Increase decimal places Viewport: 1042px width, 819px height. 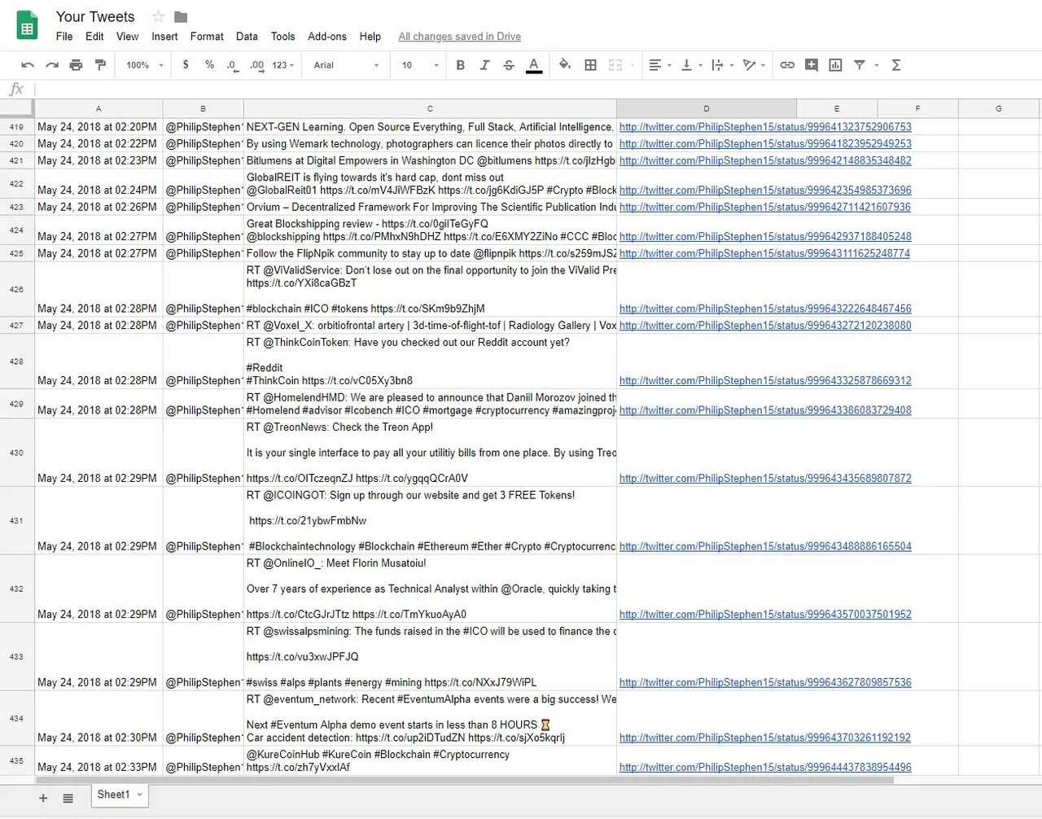coord(257,65)
